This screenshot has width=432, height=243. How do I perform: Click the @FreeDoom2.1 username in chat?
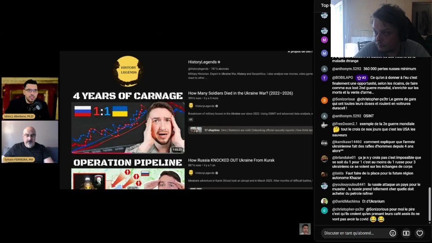pyautogui.click(x=345, y=124)
